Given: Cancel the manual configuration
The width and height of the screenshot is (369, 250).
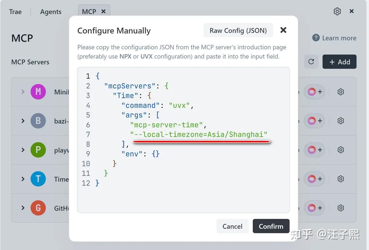Looking at the screenshot, I should click(x=232, y=226).
